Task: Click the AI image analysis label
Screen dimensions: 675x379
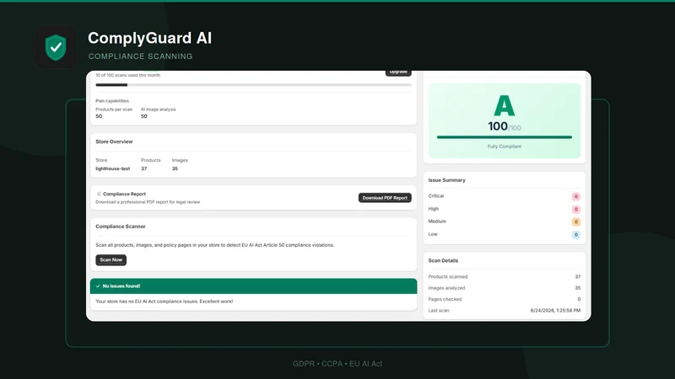Action: click(x=159, y=109)
